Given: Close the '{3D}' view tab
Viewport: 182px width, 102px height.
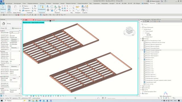Looking at the screenshot, I should tap(34, 20).
